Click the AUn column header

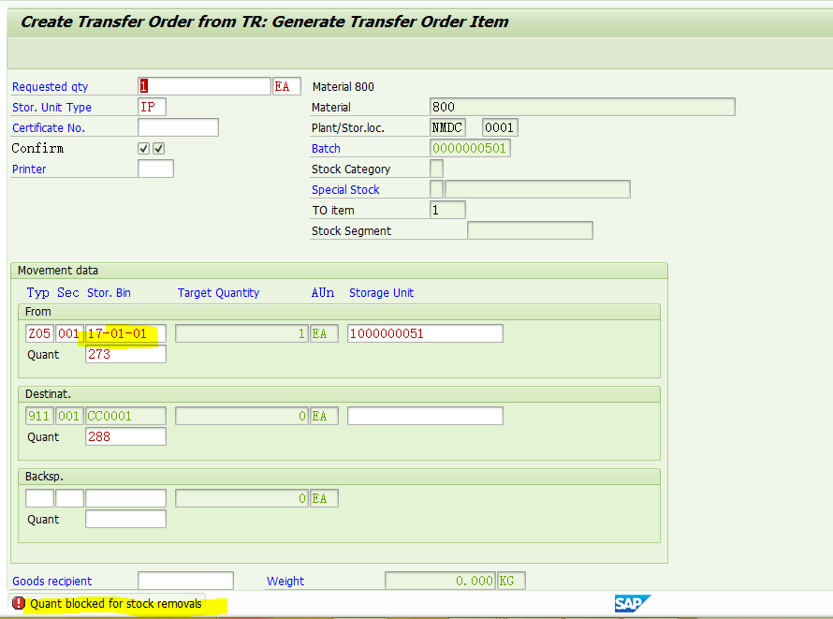coord(323,293)
